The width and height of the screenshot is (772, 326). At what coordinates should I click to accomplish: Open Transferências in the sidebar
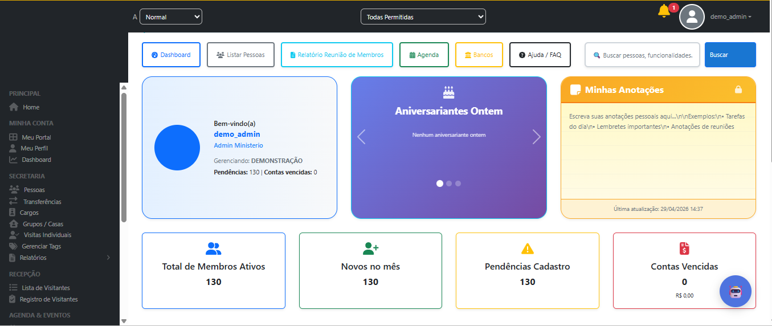pyautogui.click(x=42, y=202)
